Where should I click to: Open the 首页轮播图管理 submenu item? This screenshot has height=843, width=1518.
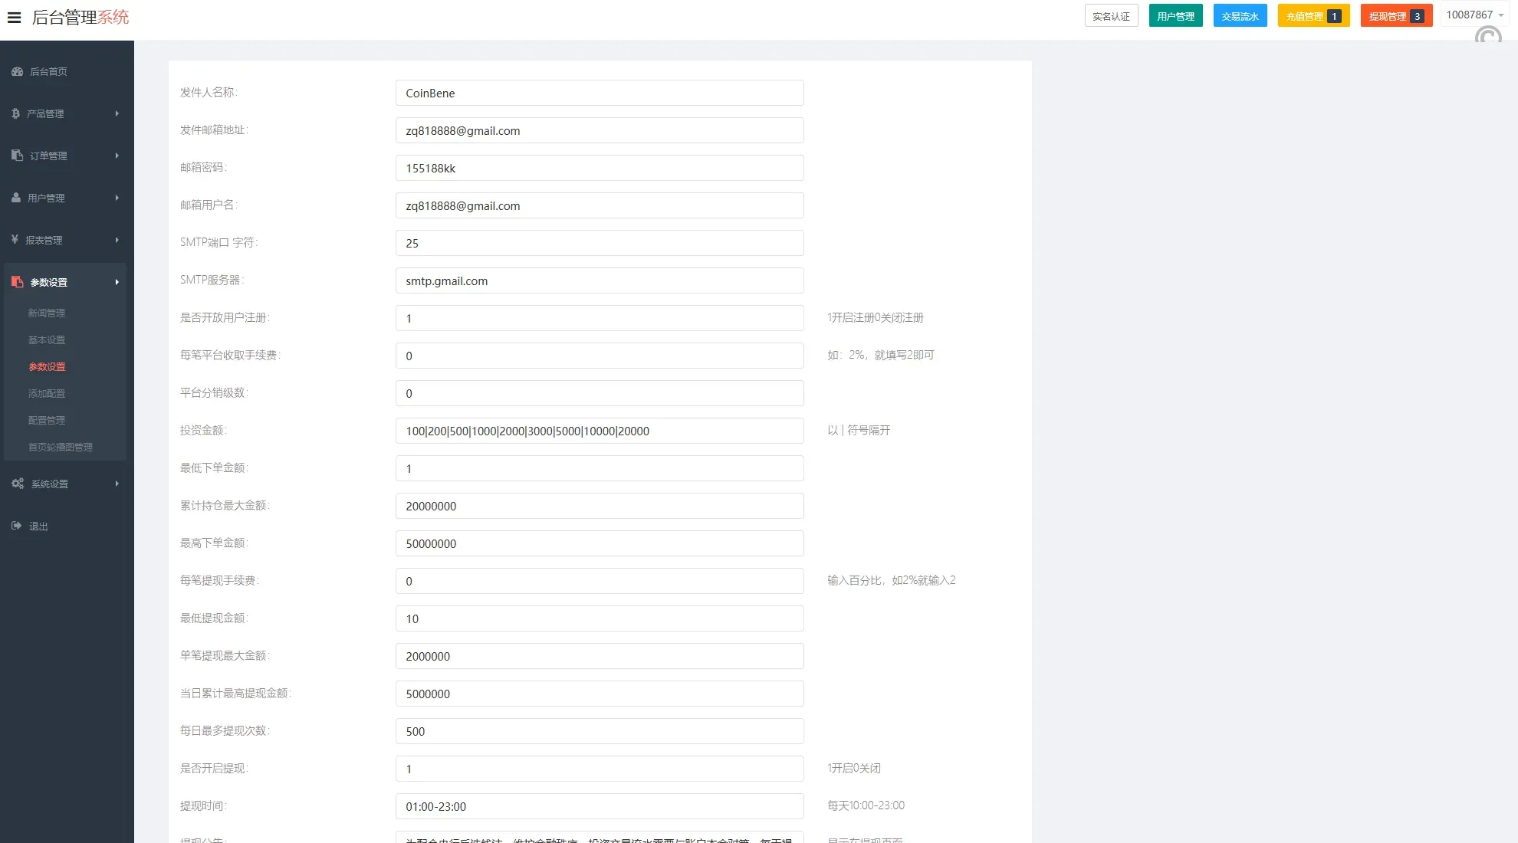click(x=61, y=447)
